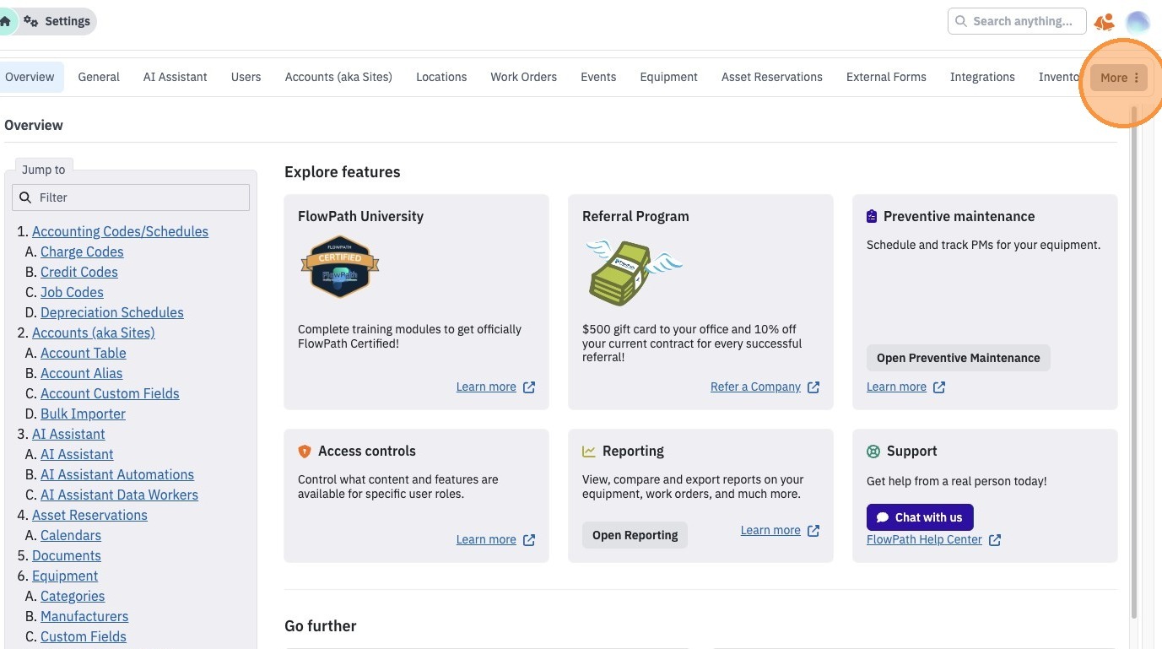Click the winged money image in Referral Program
Image resolution: width=1162 pixels, height=649 pixels.
click(x=632, y=271)
